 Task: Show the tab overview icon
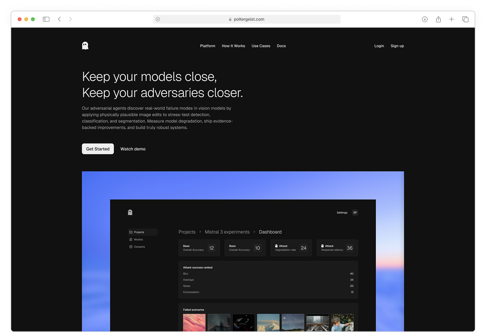click(x=465, y=19)
